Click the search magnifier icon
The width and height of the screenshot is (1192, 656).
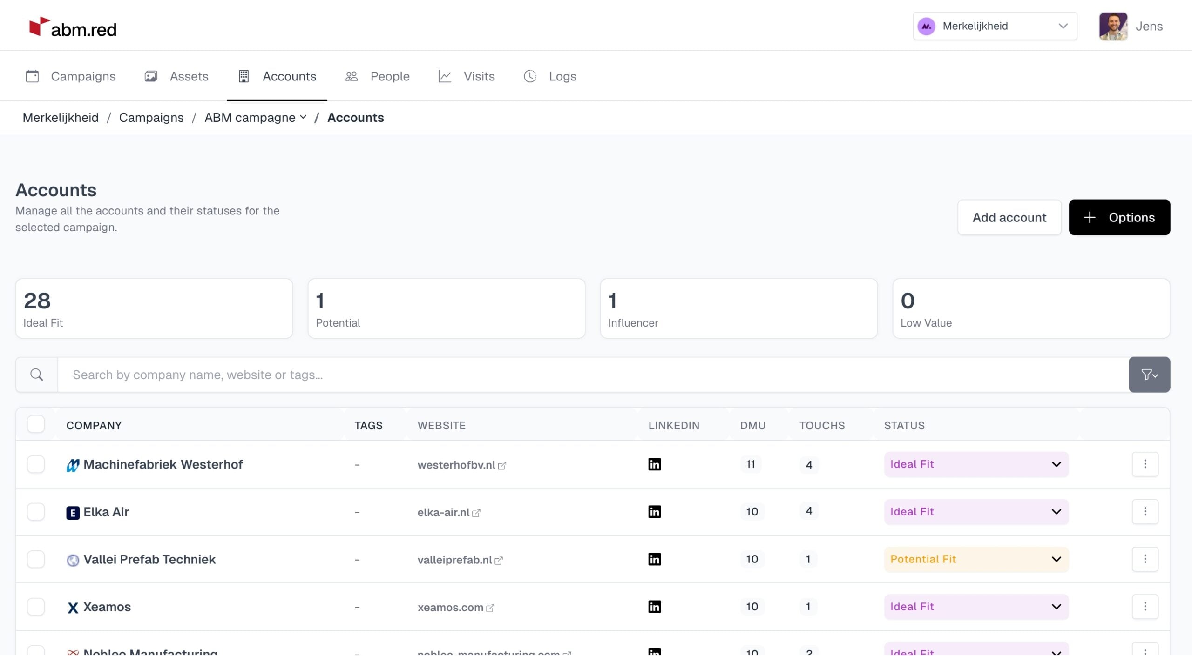click(x=37, y=375)
